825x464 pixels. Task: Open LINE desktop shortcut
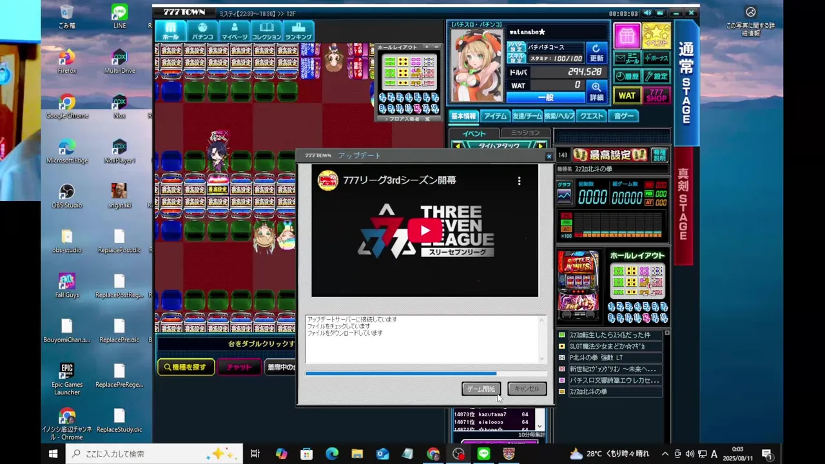[119, 17]
